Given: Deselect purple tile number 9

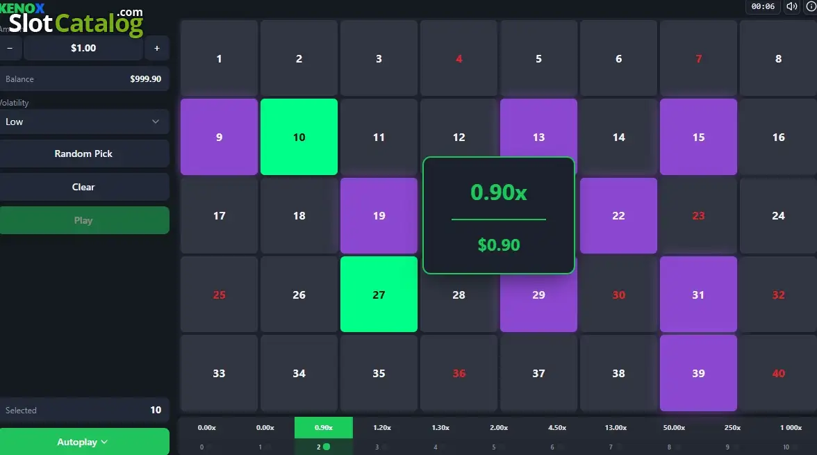Looking at the screenshot, I should 219,137.
